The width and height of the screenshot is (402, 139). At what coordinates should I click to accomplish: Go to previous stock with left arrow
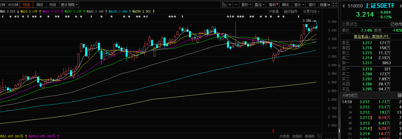point(343,6)
